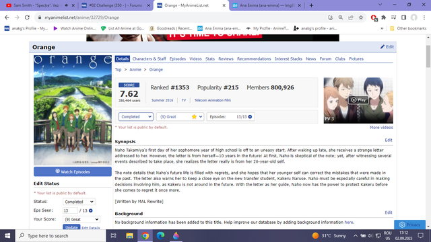Open Task View on the taskbar
The width and height of the screenshot is (431, 242).
click(113, 236)
